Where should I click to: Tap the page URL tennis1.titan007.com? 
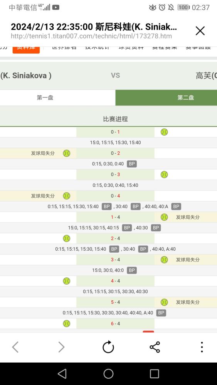[91, 36]
